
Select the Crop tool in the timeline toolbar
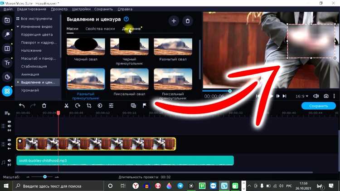coord(89,106)
